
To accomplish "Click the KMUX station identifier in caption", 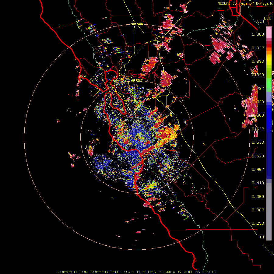I will pos(170,272).
